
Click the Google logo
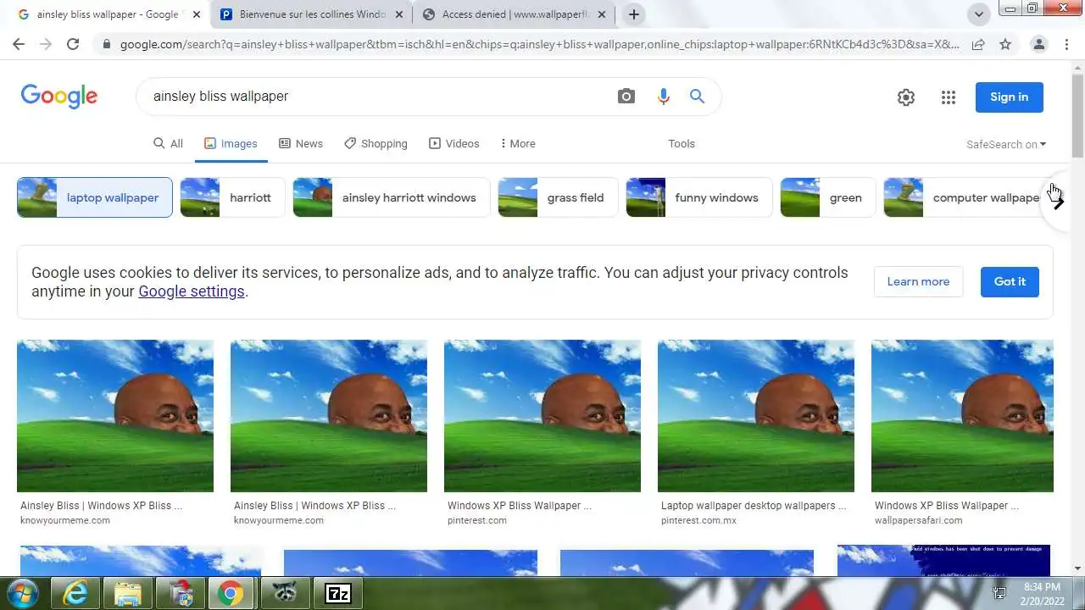click(x=59, y=97)
